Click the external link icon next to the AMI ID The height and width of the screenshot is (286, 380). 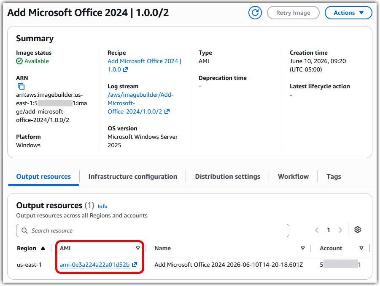pyautogui.click(x=135, y=265)
